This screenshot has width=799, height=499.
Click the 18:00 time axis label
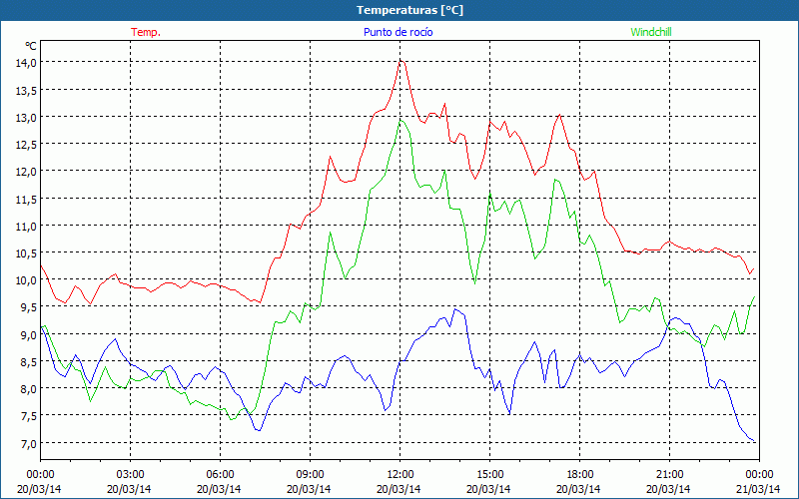[579, 475]
